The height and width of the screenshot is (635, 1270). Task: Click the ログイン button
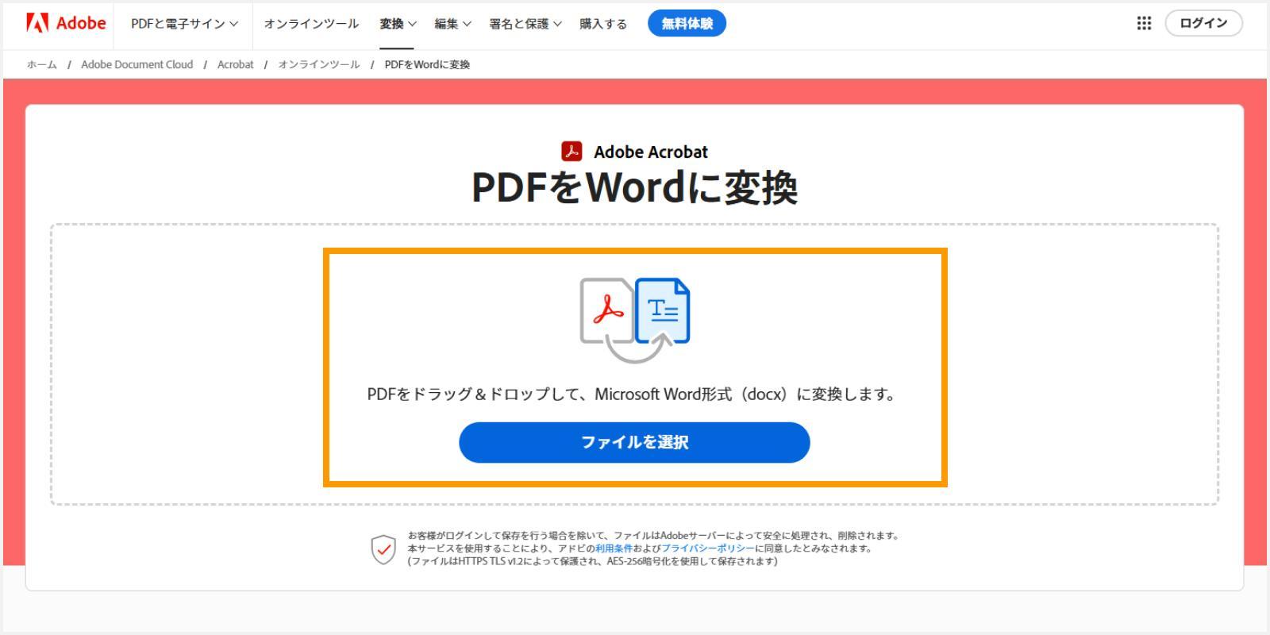click(1203, 23)
